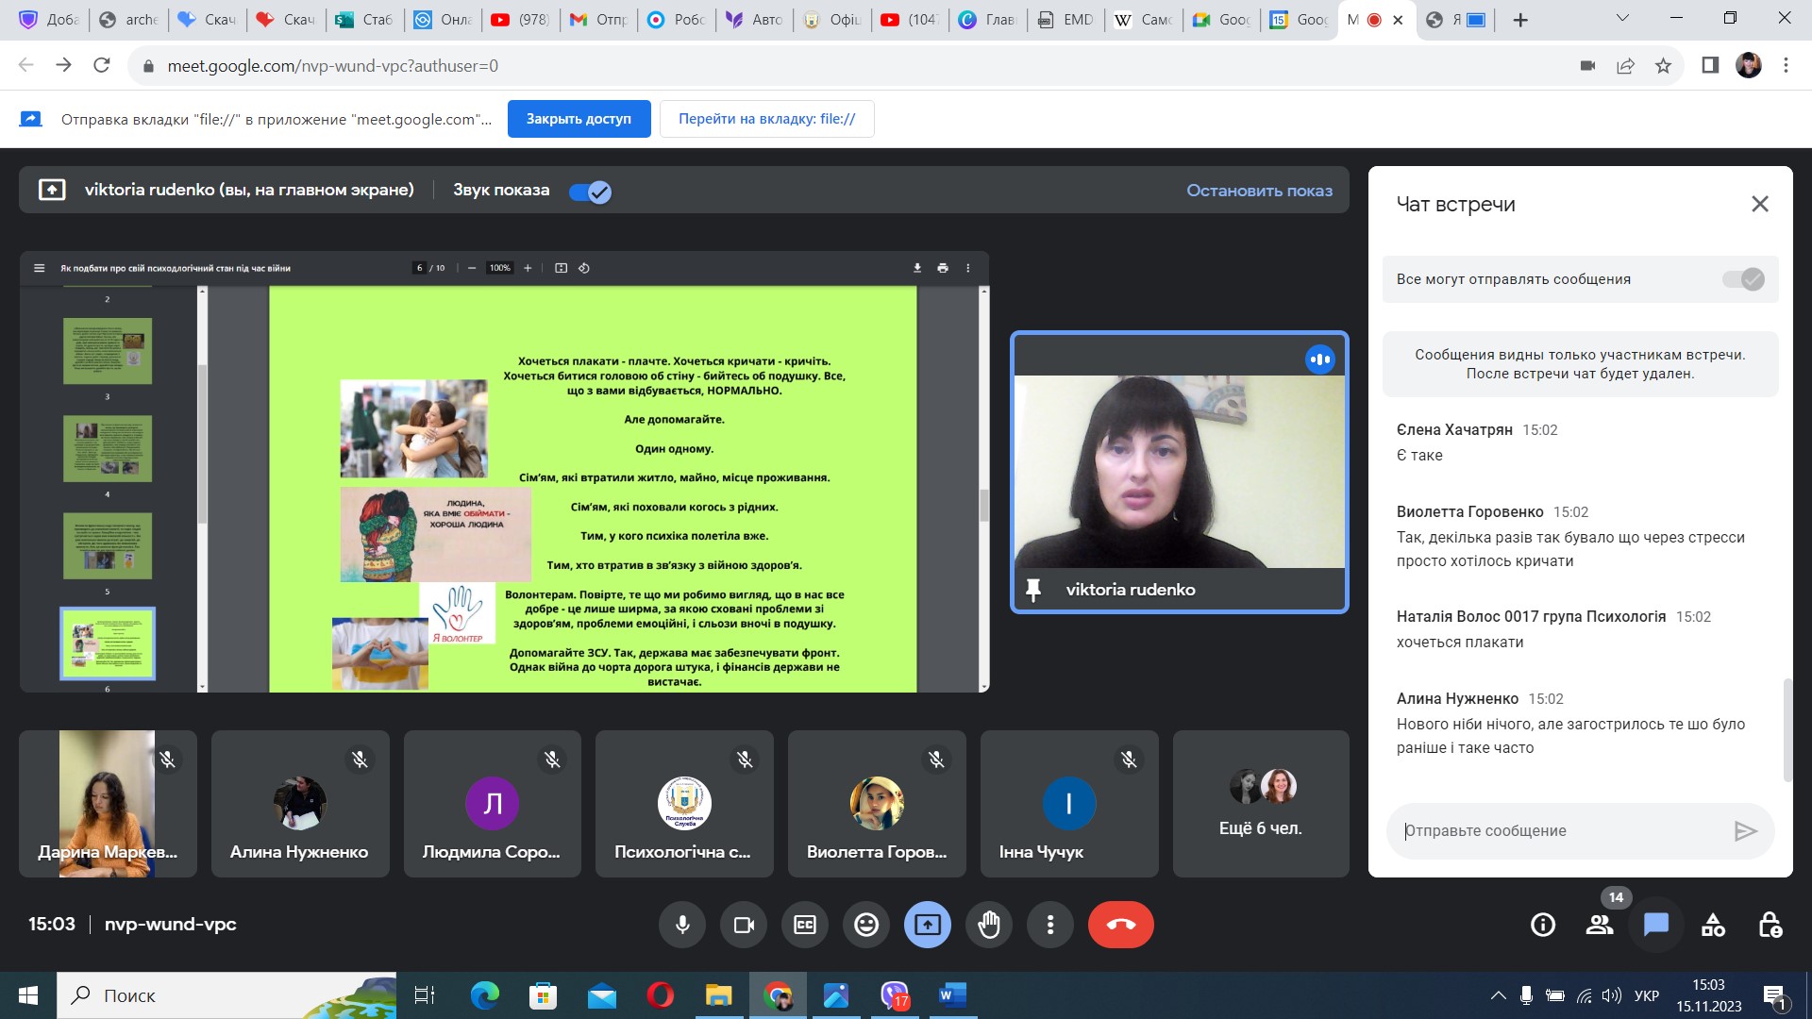Viewport: 1812px width, 1019px height.
Task: Open PDF viewer three-dot menu
Action: [x=967, y=268]
